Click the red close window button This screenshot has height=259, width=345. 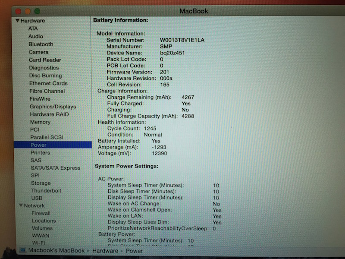(x=18, y=11)
